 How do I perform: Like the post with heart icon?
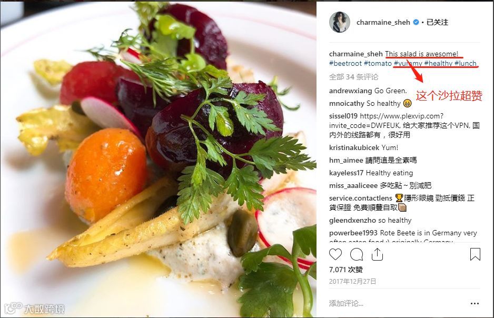[335, 254]
